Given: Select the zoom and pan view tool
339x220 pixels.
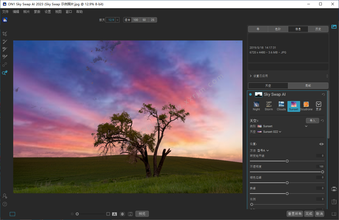Looking at the screenshot, I should 5,73.
